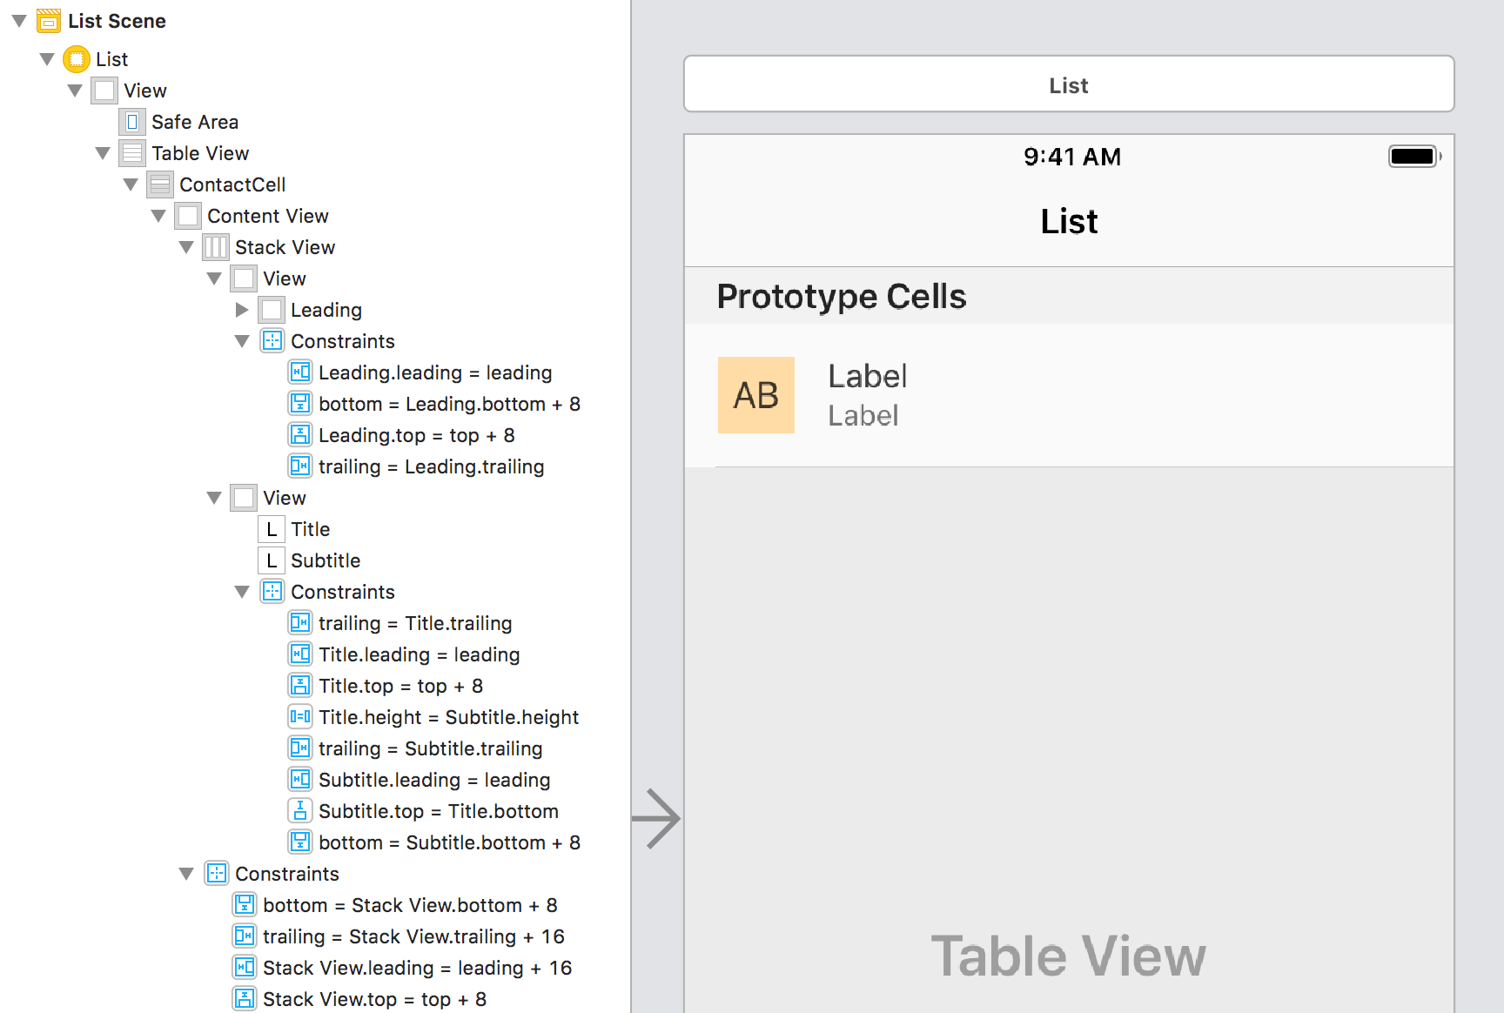Click the icon for trailing = Stack View.trailing + 16
This screenshot has width=1504, height=1013.
pos(244,936)
